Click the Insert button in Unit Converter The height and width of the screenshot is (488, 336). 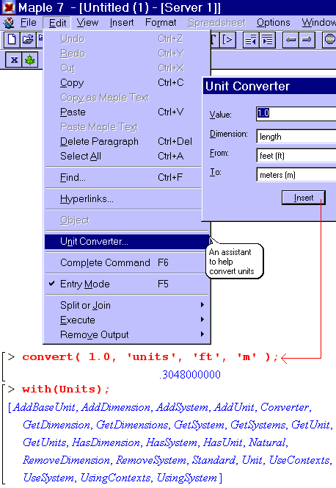click(x=304, y=198)
